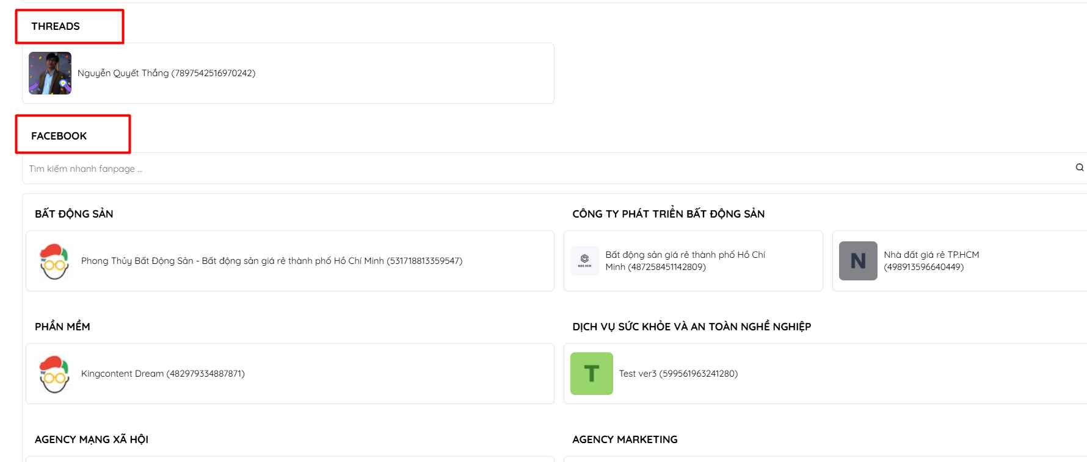
Task: Select Nhà đất giá rẻ TP.HCM fanpage name
Action: click(931, 261)
